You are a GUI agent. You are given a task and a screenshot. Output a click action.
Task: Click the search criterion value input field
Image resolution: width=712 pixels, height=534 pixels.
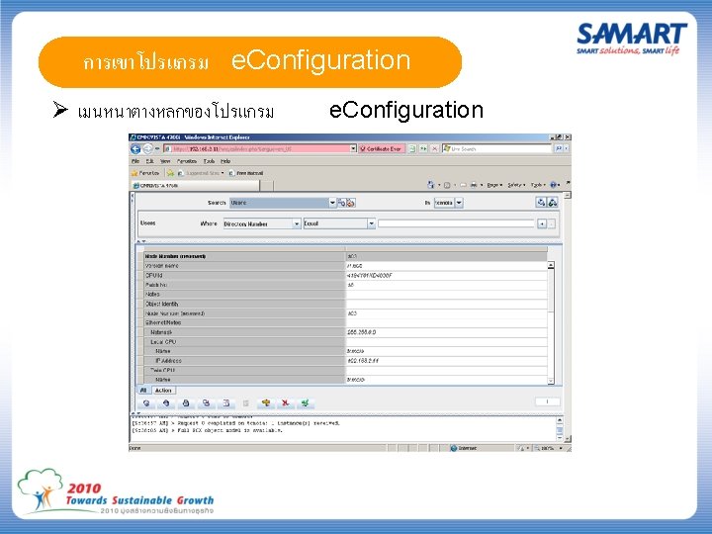pos(456,223)
